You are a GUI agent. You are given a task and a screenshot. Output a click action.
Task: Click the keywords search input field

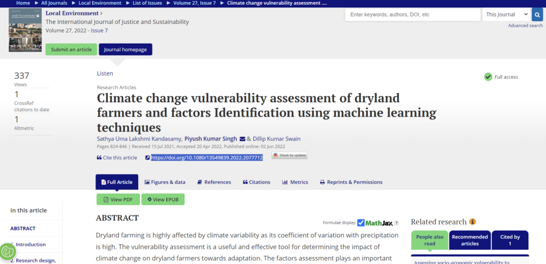413,14
